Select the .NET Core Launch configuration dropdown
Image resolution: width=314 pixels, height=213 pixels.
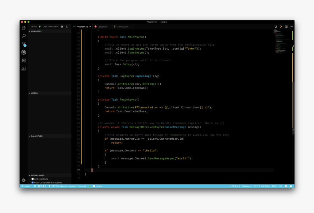[x=51, y=27]
